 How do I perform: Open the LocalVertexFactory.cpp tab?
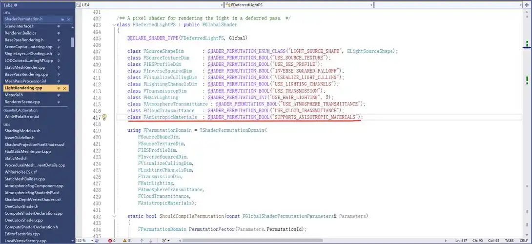tap(25, 241)
